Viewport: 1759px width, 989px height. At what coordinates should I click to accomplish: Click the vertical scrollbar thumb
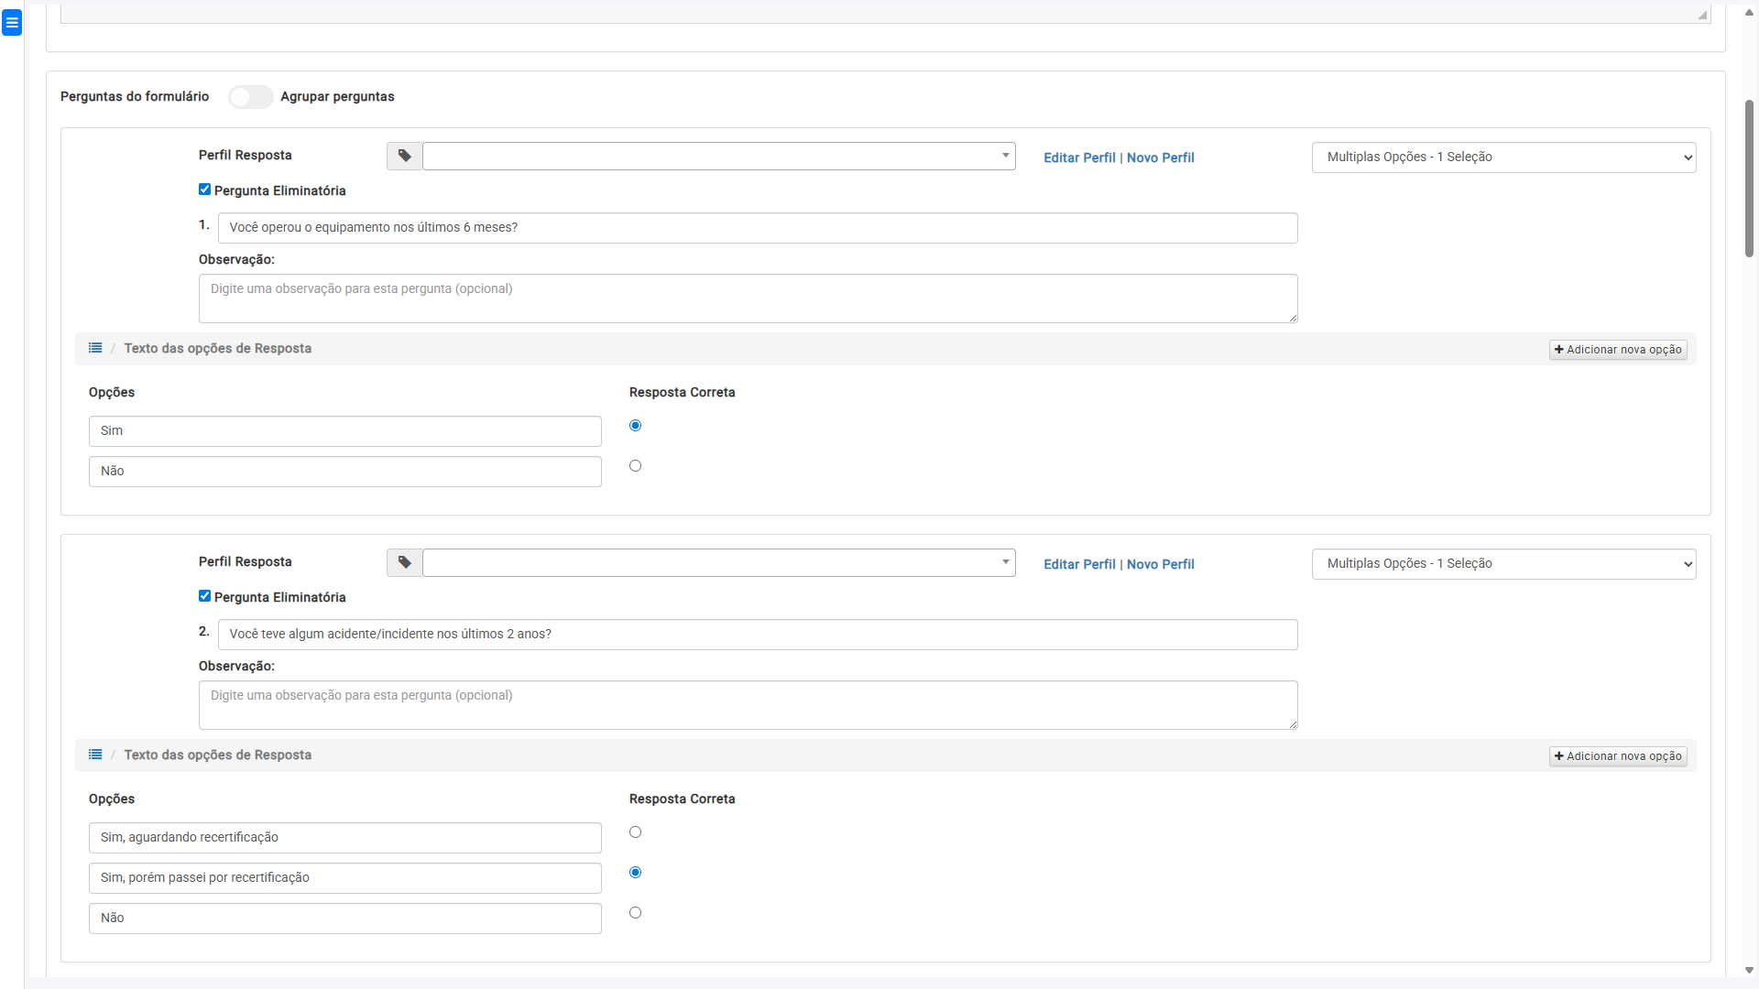pyautogui.click(x=1749, y=179)
